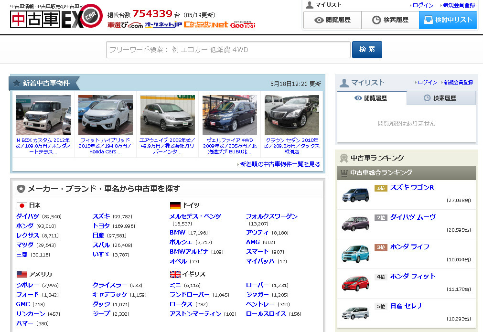Viewport: 483px width, 332px height.
Task: Select the UK flag icon
Action: pos(175,274)
